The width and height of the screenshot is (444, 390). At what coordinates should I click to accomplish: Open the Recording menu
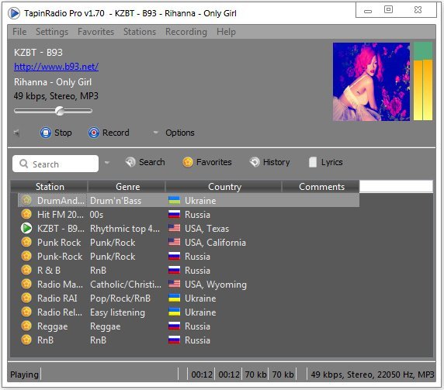[x=186, y=32]
